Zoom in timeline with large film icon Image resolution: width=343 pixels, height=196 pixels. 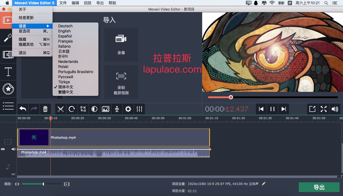[67, 184]
